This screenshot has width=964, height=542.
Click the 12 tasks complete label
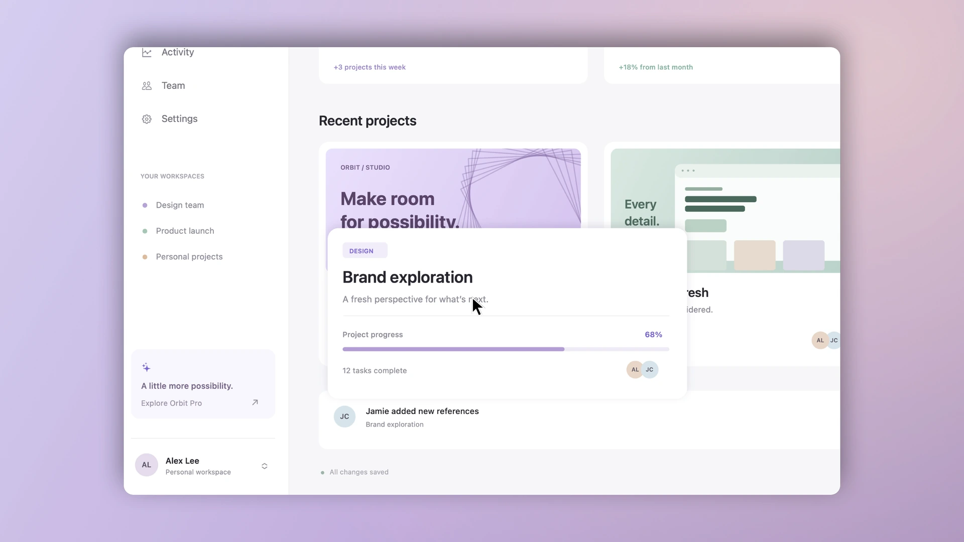(375, 371)
